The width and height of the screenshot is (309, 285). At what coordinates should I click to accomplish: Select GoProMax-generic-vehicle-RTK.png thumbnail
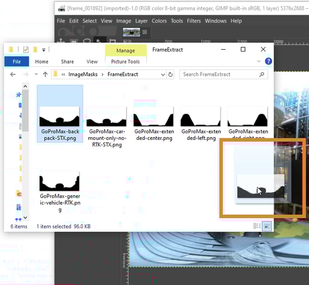pos(60,181)
